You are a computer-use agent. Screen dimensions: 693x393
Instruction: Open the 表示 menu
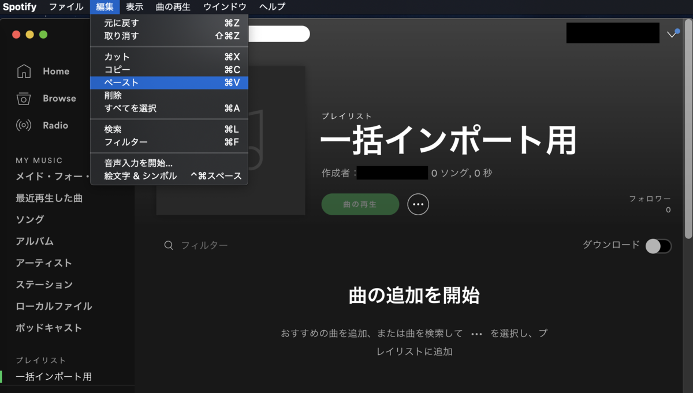pos(135,7)
